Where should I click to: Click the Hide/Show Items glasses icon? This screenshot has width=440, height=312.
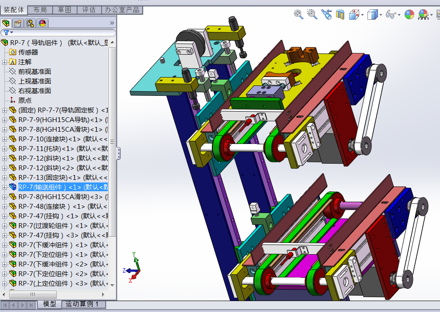(391, 14)
